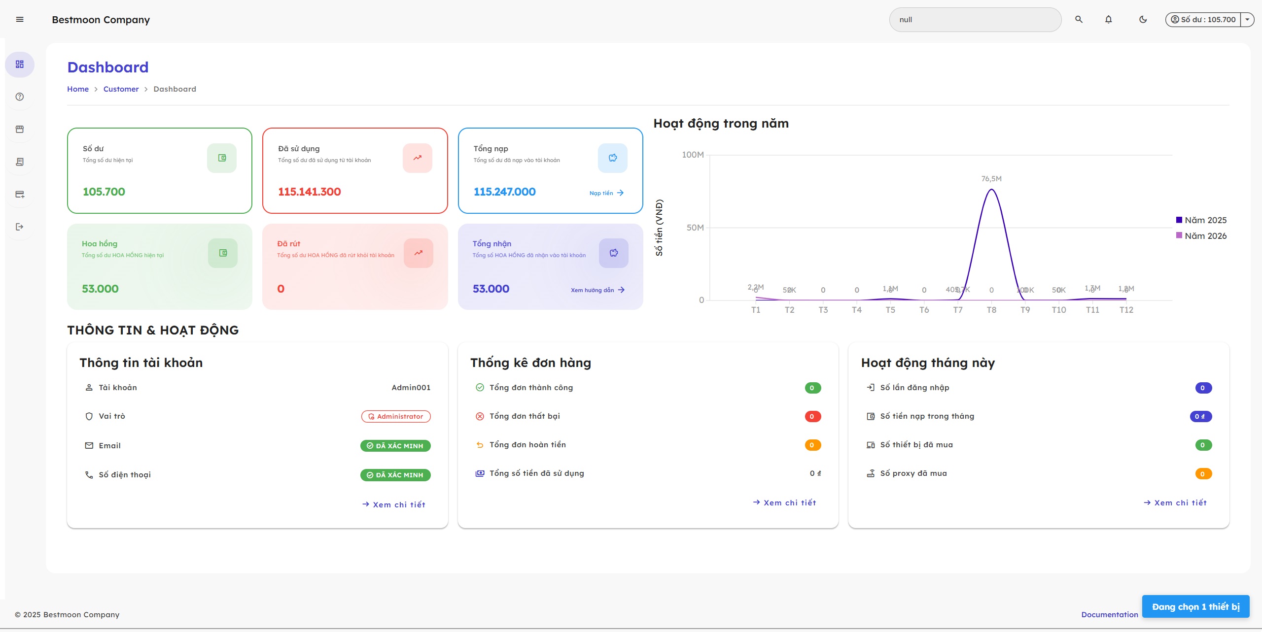Open the help question mark sidebar icon

tap(20, 97)
